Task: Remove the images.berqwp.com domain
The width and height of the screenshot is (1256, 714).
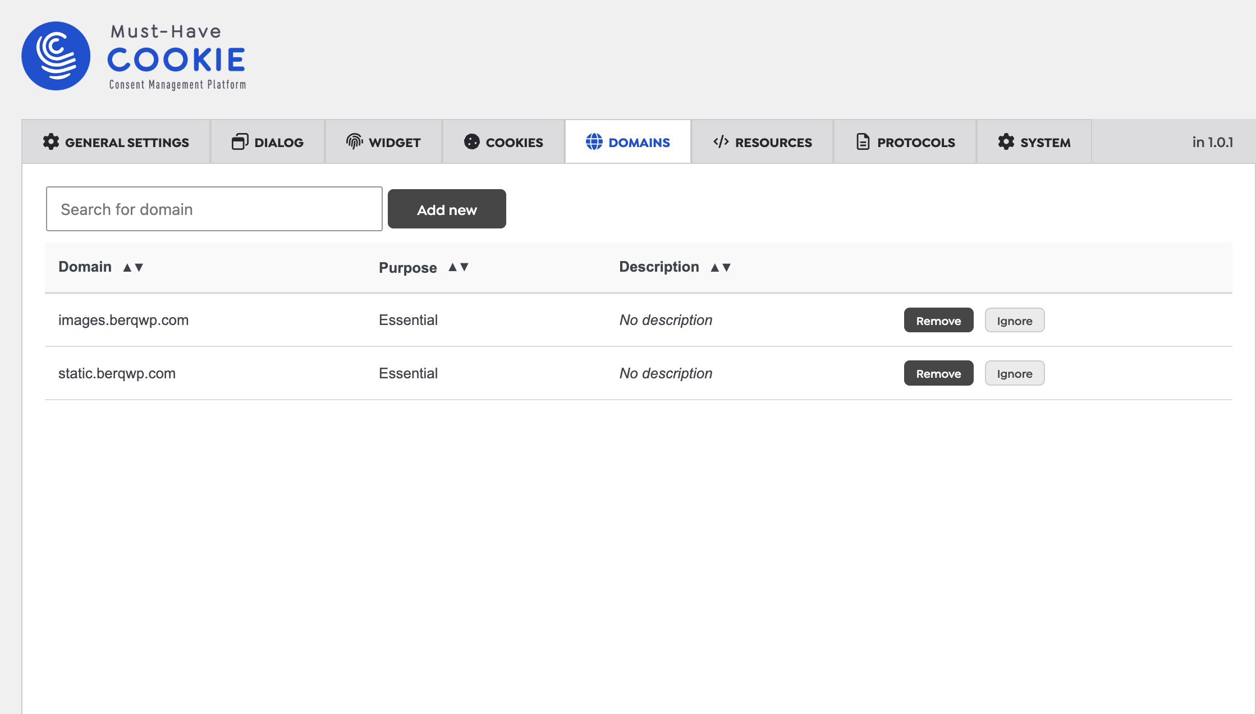Action: 939,320
